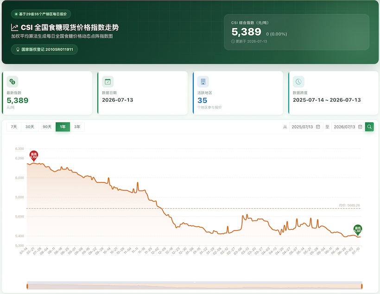
Task: Click the copyright badge icon 国家版权登记
Action: point(18,50)
